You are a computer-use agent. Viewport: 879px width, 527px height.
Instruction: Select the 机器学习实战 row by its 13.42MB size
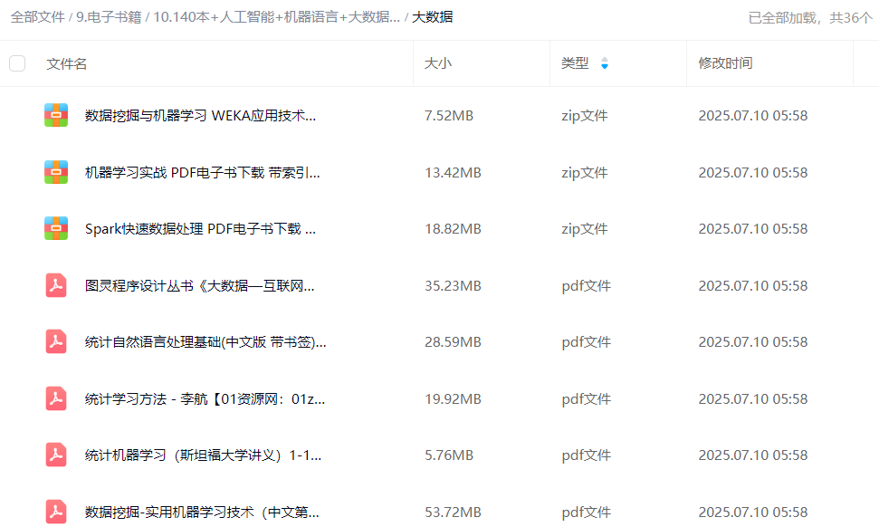pos(453,172)
